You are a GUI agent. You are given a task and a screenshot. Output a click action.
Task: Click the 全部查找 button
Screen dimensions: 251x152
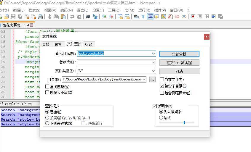[x=179, y=54]
